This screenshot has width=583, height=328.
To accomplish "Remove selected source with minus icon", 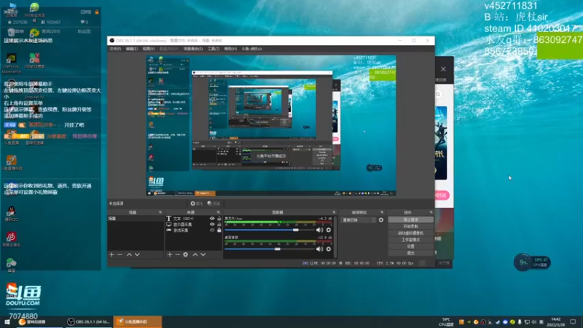I will [177, 254].
